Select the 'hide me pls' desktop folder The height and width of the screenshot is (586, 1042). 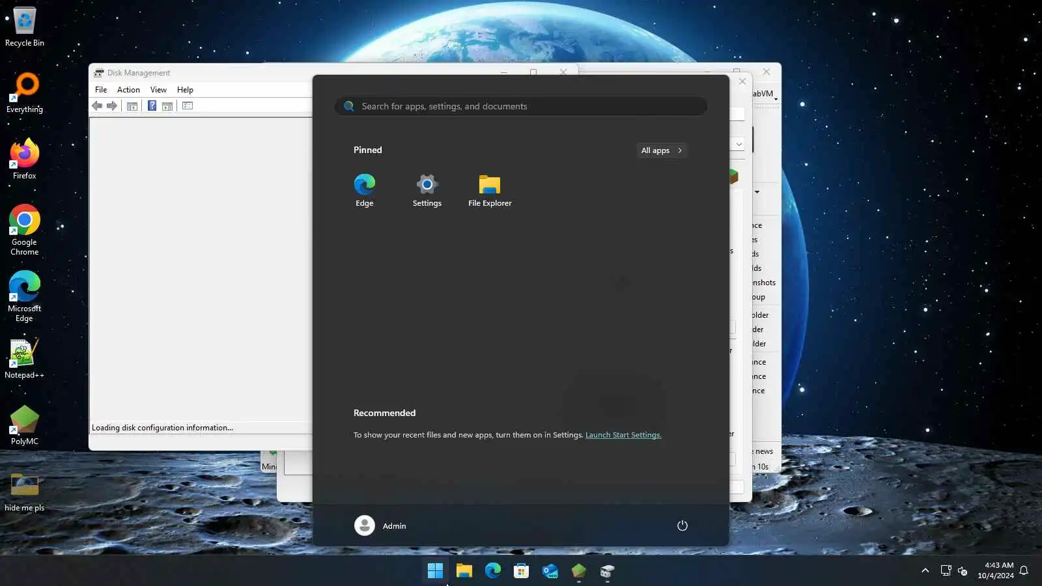(x=25, y=492)
